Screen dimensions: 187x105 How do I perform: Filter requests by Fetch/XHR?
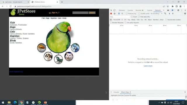pos(117,20)
